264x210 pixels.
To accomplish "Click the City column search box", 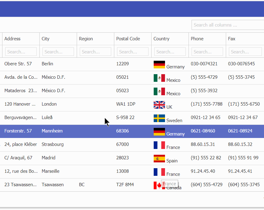I will click(58, 52).
